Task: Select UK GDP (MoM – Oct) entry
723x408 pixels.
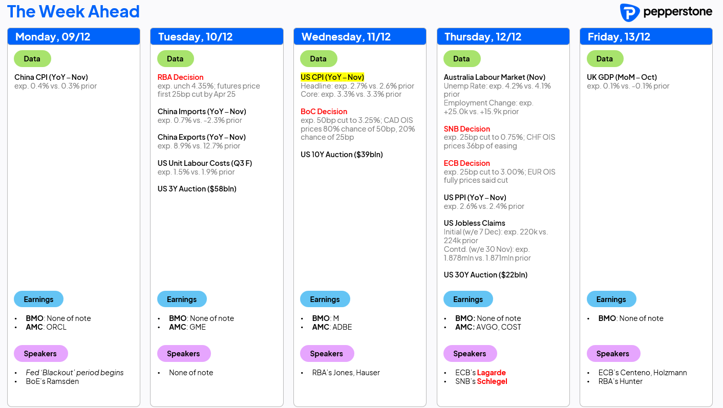Action: point(622,77)
